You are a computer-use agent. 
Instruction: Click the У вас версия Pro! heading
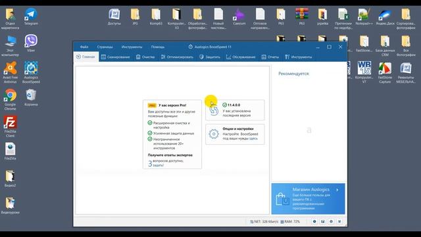[172, 105]
